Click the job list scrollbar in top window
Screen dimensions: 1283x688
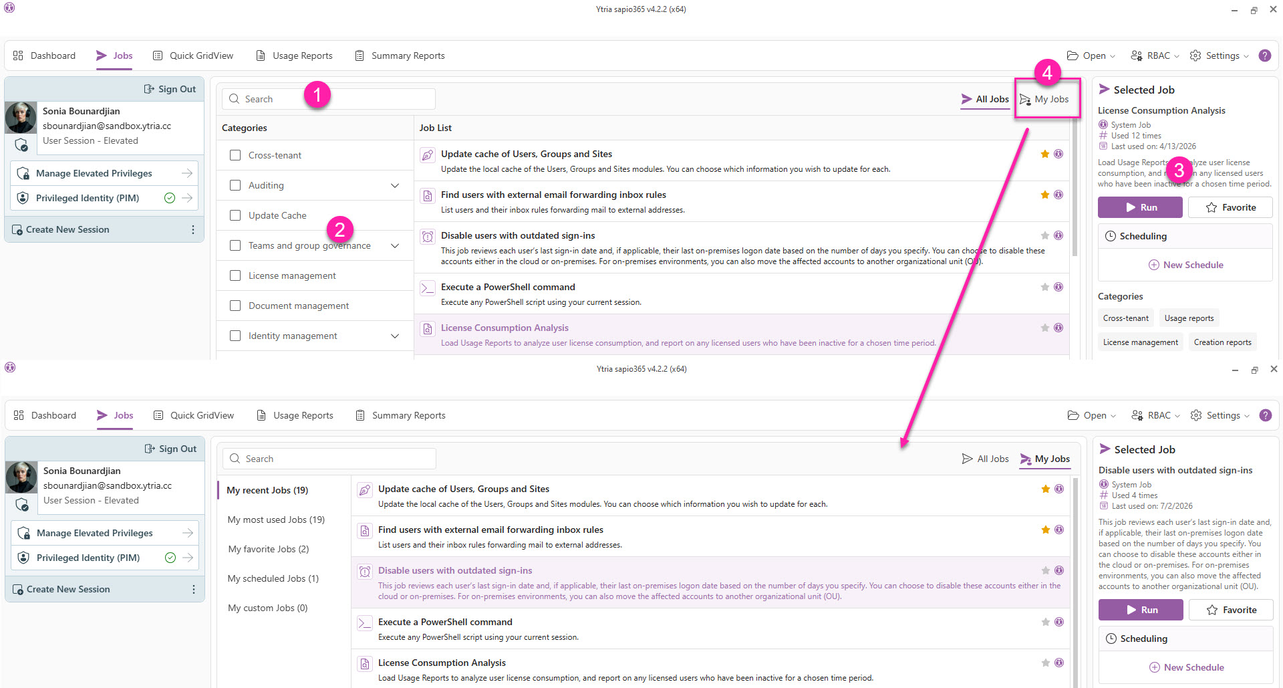click(x=1075, y=187)
